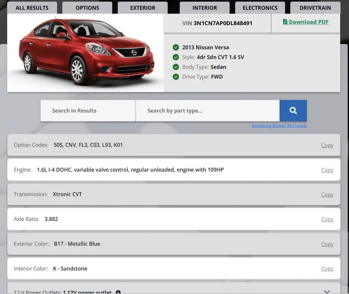Open the ALL RESULTS tab

(x=32, y=8)
